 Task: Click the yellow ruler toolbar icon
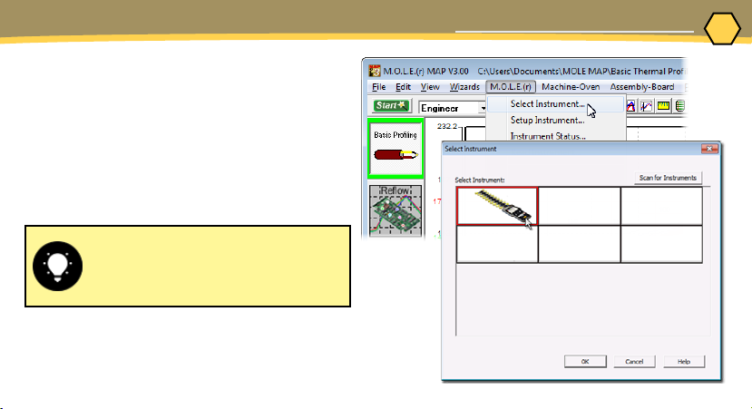coord(663,106)
